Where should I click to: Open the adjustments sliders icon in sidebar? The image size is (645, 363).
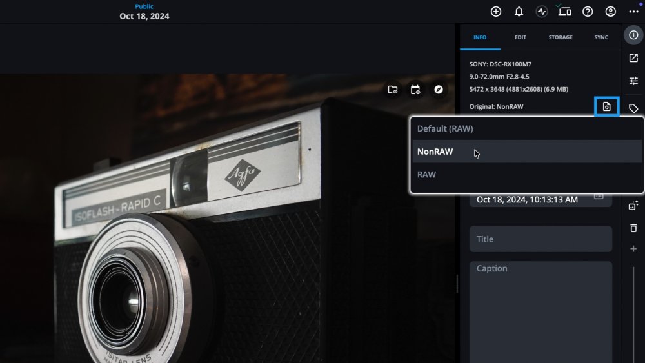pos(633,81)
